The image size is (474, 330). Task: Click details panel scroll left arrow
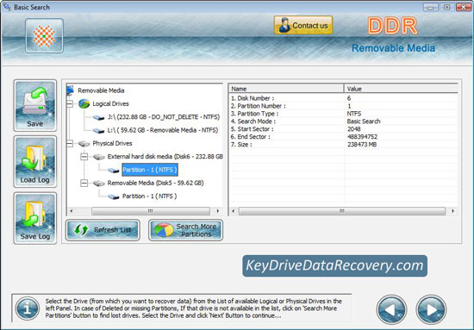click(233, 211)
